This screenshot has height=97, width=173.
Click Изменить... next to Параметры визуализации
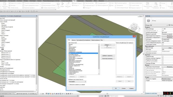pyautogui.click(x=167, y=67)
